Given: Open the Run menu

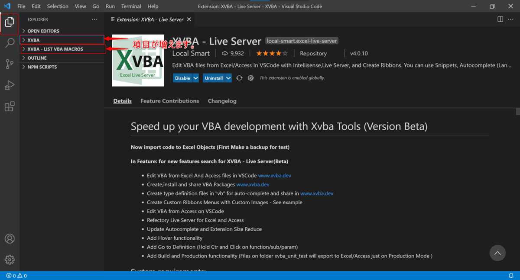Looking at the screenshot, I should (110, 6).
